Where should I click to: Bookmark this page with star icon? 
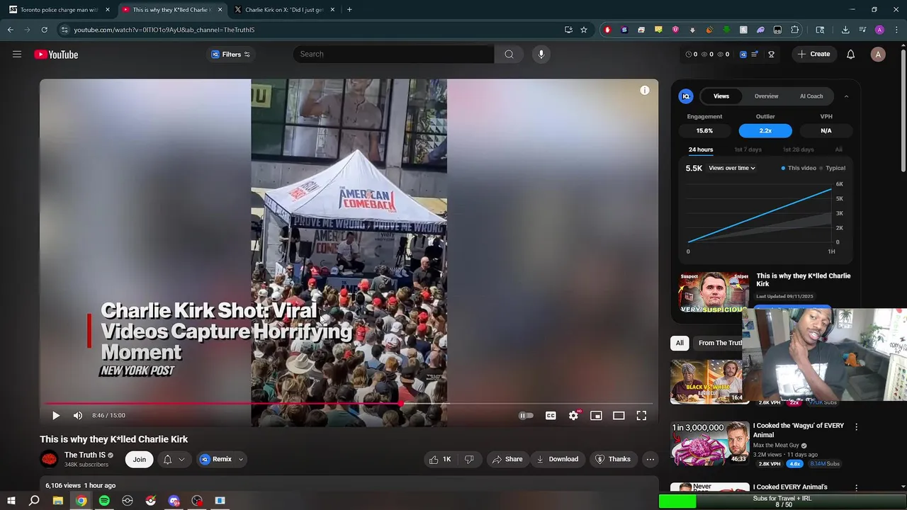pyautogui.click(x=584, y=30)
